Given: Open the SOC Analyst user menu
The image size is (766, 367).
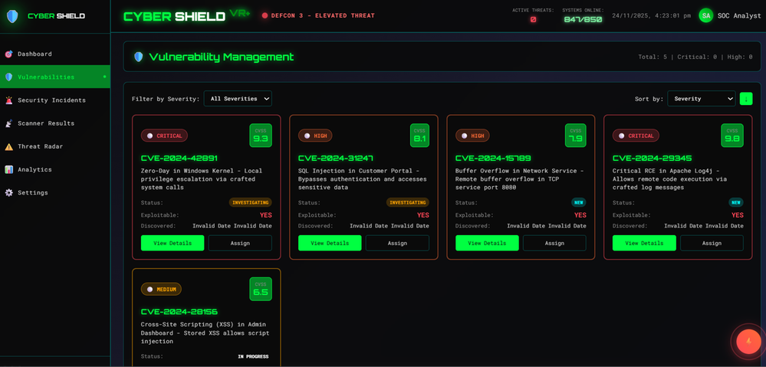Looking at the screenshot, I should pos(730,15).
